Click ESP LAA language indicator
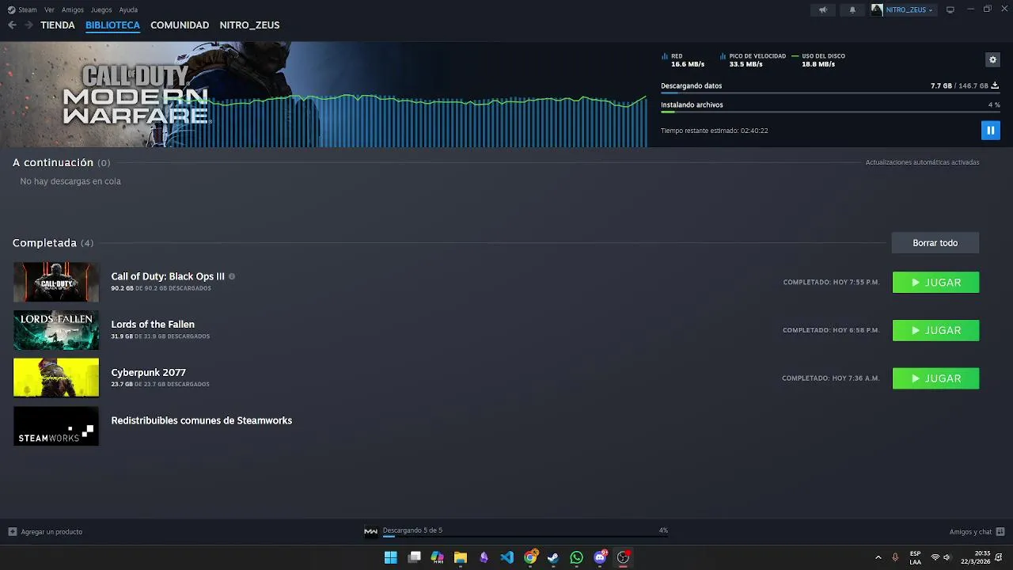This screenshot has width=1013, height=570. (915, 557)
